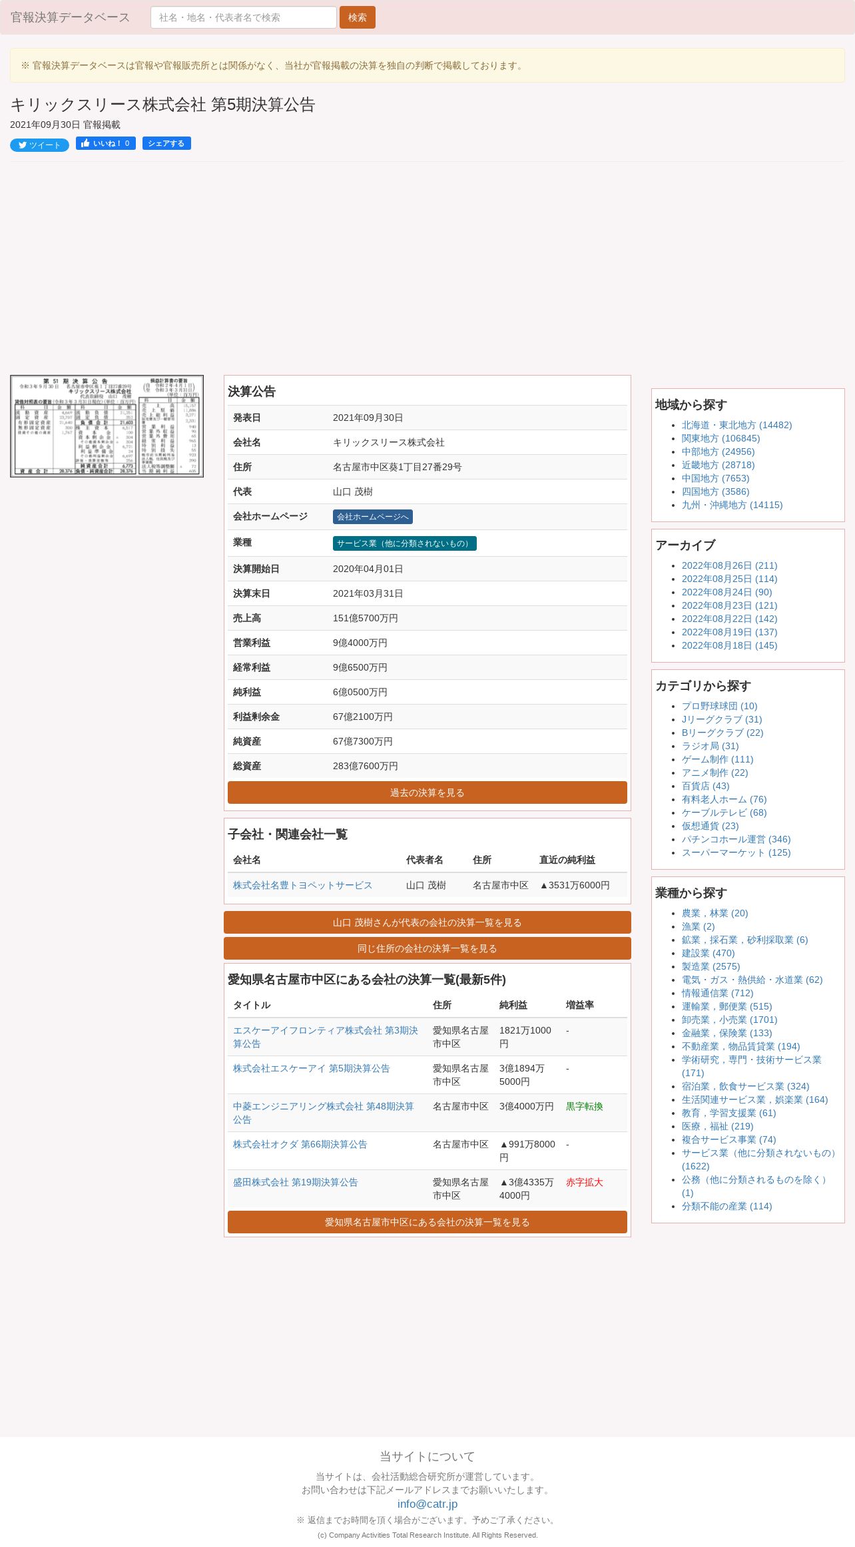Viewport: 855px width, 1547px height.
Task: Select 四国地方 (3586) region link
Action: coord(715,491)
